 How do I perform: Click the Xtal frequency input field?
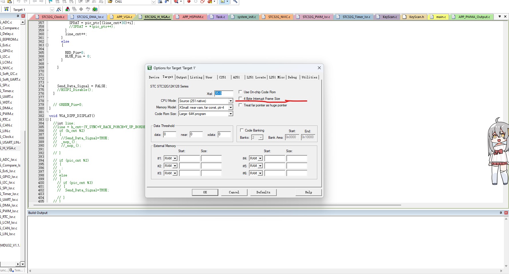pyautogui.click(x=223, y=93)
